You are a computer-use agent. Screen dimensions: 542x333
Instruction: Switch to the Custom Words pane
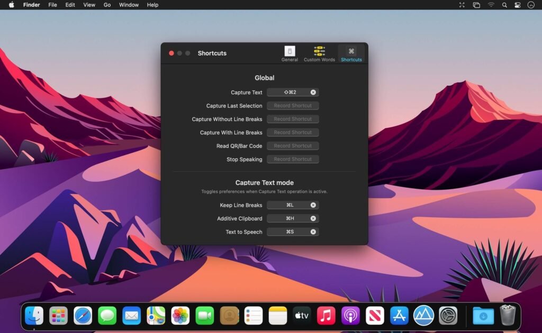[319, 53]
